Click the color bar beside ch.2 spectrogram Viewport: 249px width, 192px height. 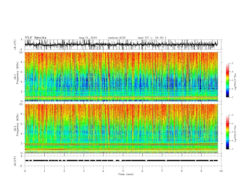click(x=227, y=132)
